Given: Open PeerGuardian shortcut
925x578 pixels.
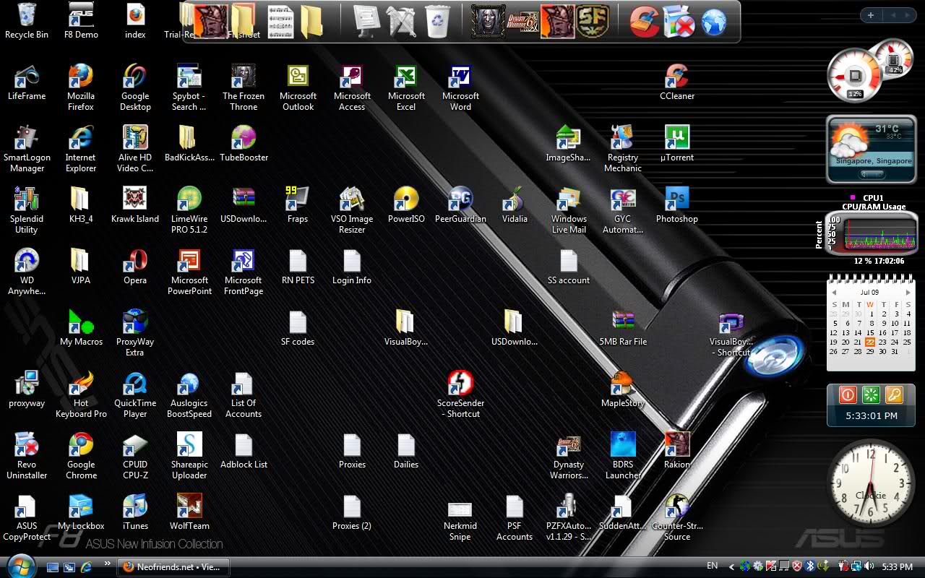Looking at the screenshot, I should (x=460, y=204).
